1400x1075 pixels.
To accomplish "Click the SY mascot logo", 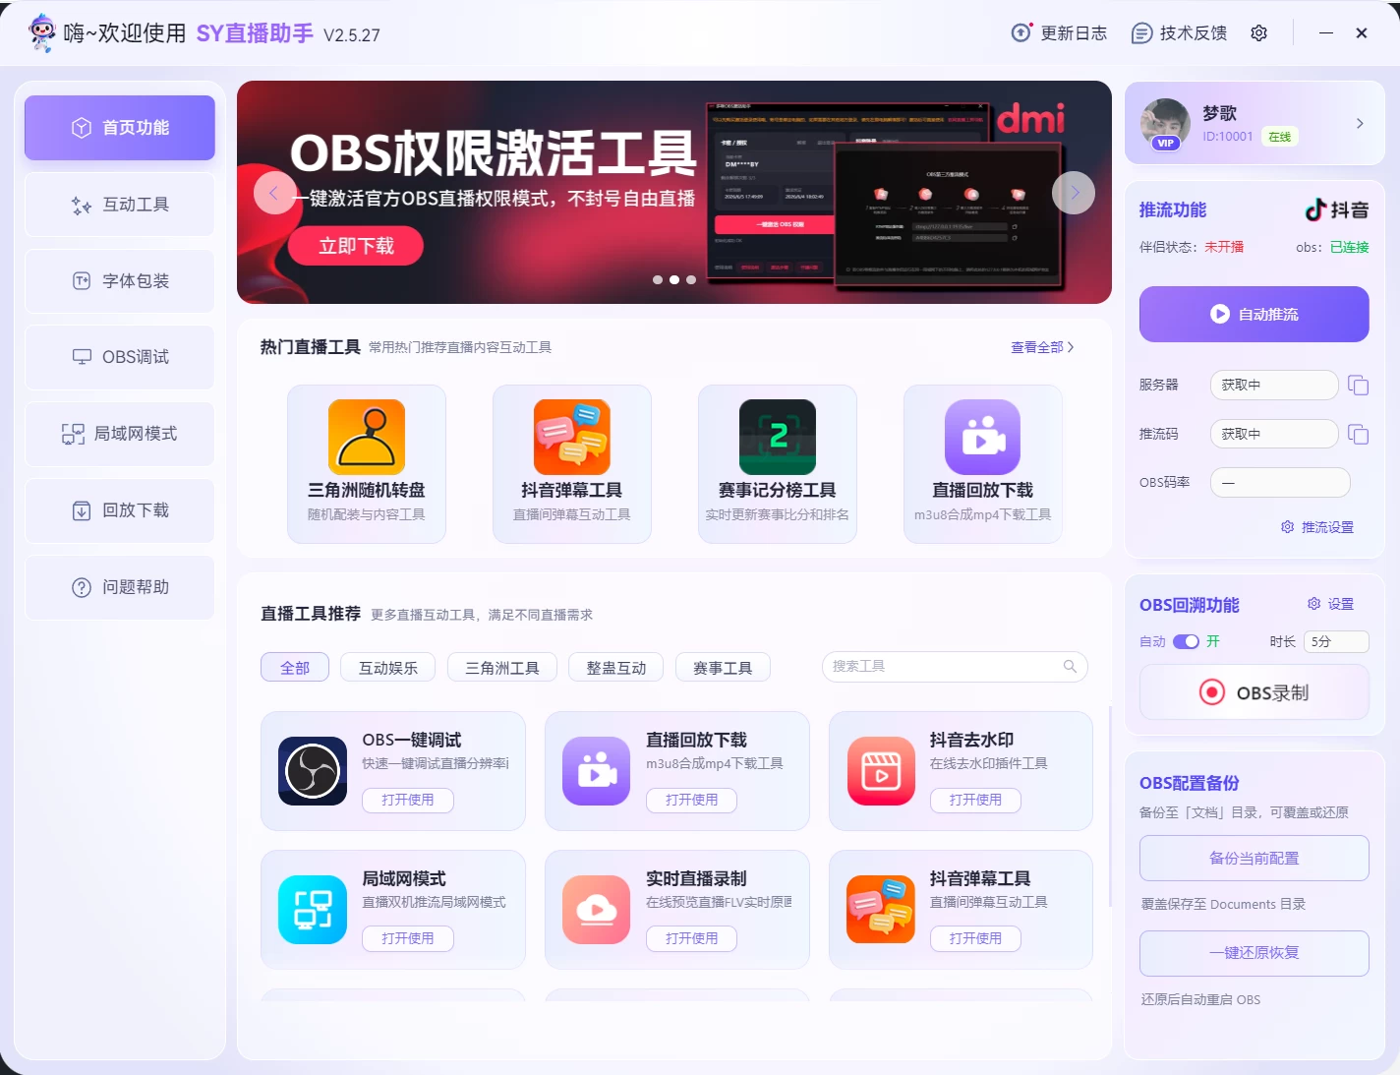I will [42, 33].
